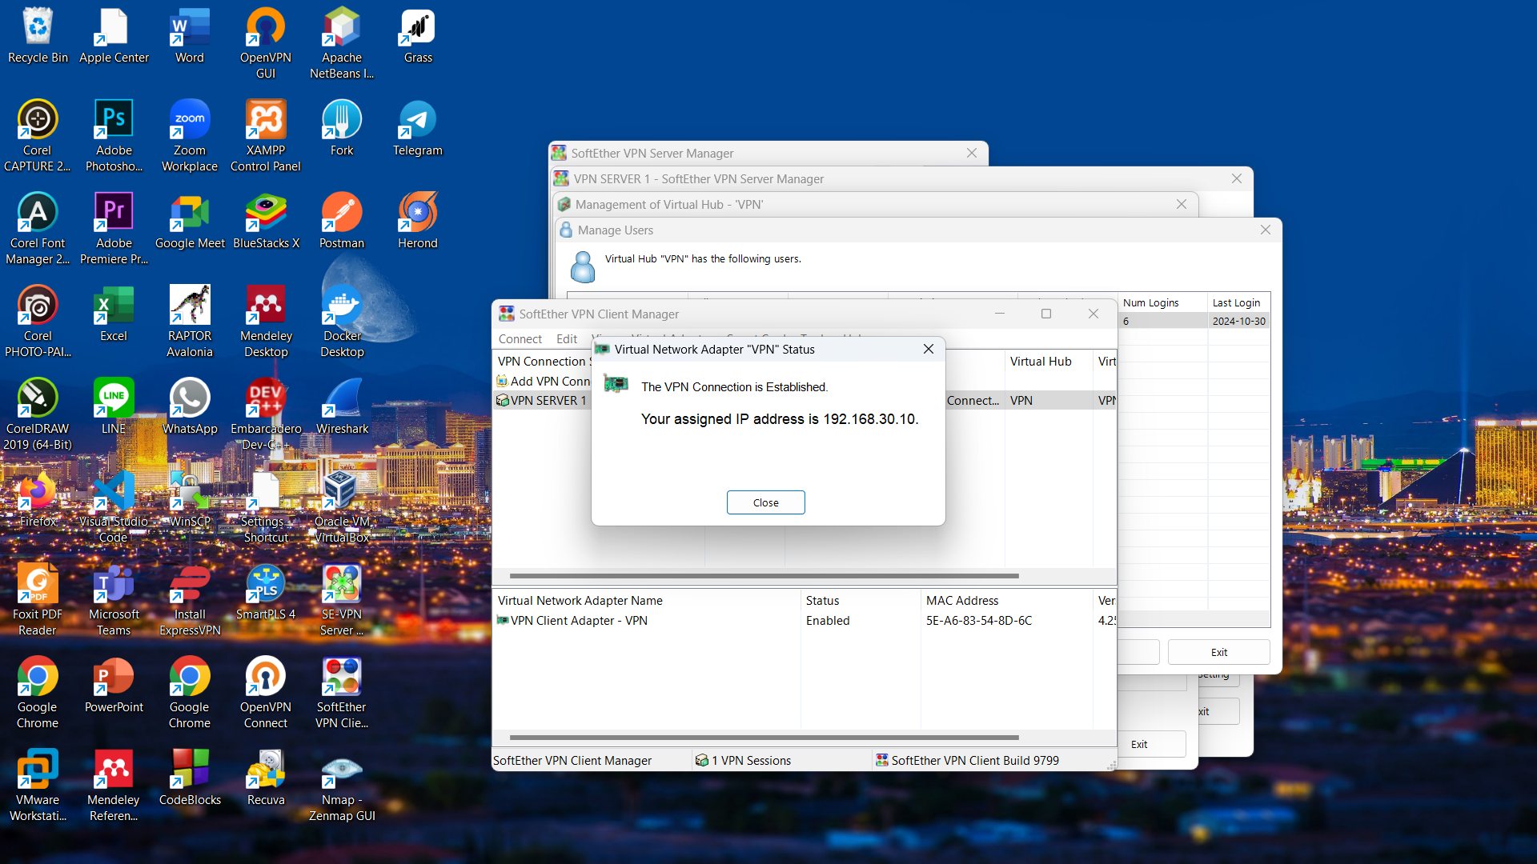The height and width of the screenshot is (864, 1537).
Task: Open Mendeley Desktop shortcut
Action: click(x=266, y=322)
